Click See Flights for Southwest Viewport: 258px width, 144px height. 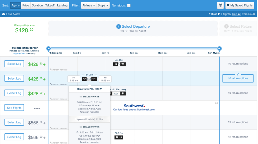[x=14, y=108]
